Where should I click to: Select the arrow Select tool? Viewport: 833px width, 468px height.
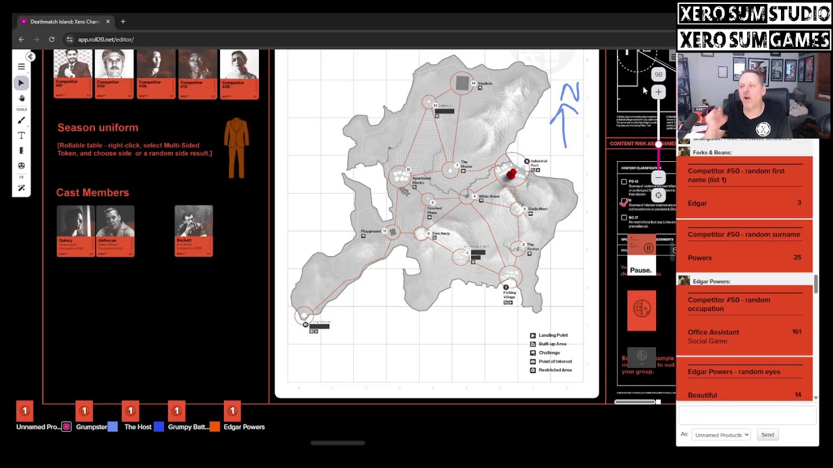pyautogui.click(x=21, y=83)
